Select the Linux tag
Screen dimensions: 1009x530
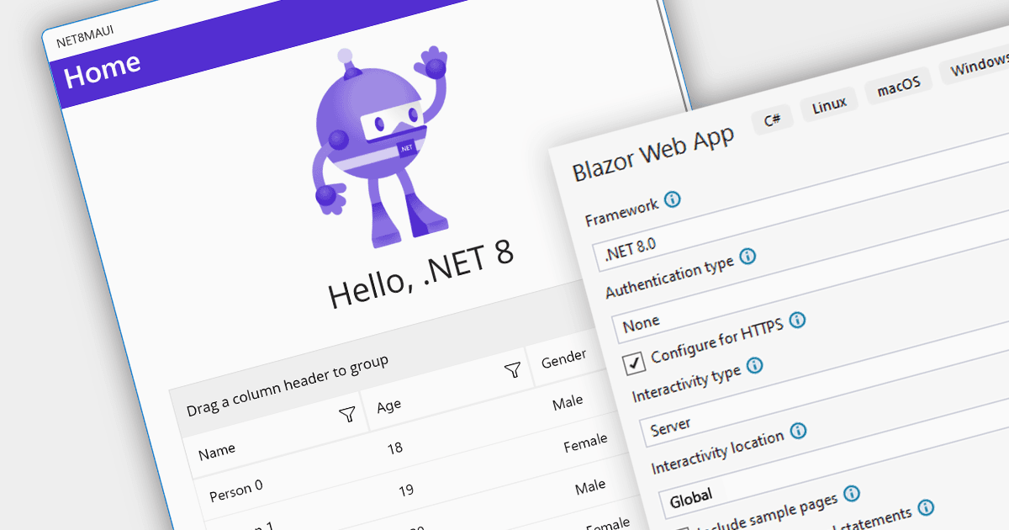pyautogui.click(x=829, y=105)
